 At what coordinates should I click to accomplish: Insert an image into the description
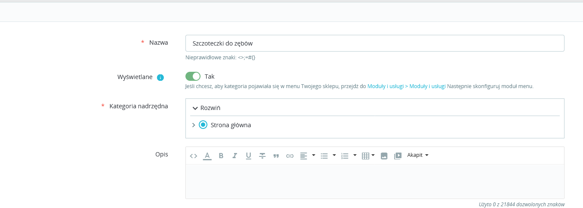tap(384, 156)
